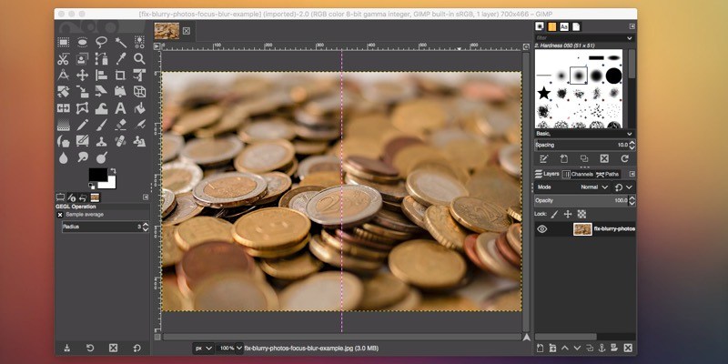Pick the Move tool

(82, 75)
